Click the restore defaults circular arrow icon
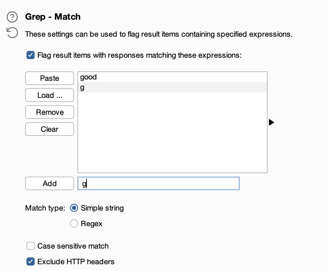 (x=12, y=33)
